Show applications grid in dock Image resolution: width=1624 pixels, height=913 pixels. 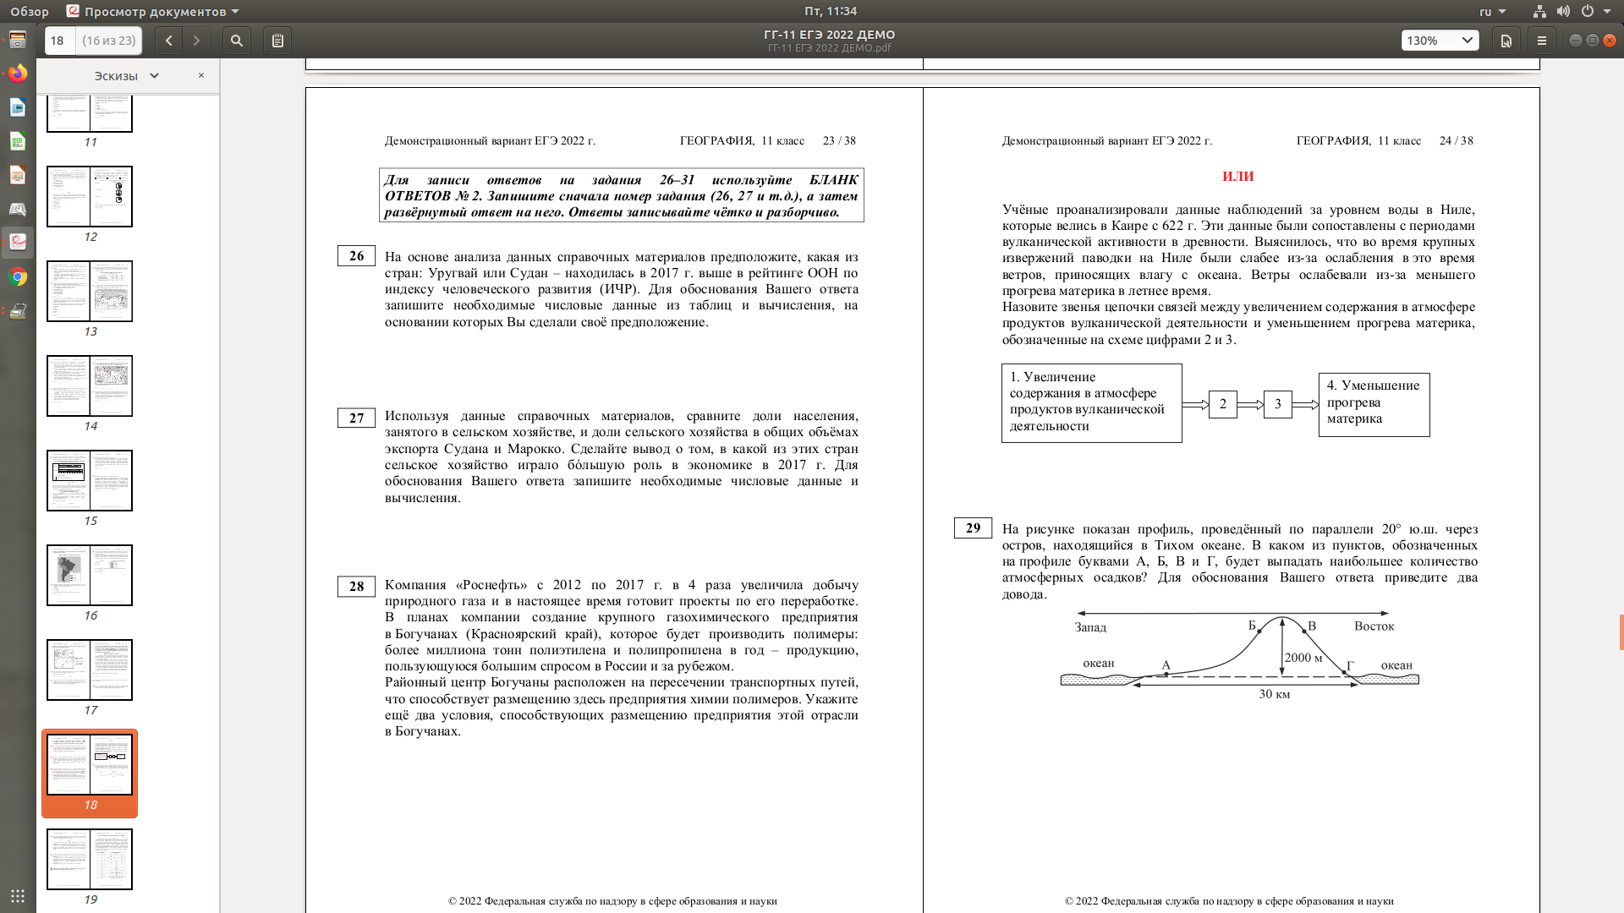click(18, 896)
